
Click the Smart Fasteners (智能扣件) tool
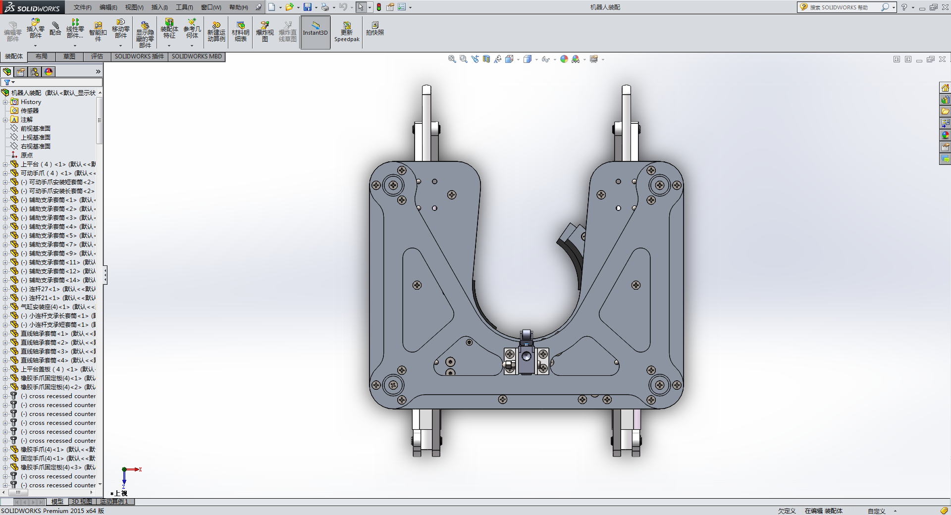[x=98, y=32]
